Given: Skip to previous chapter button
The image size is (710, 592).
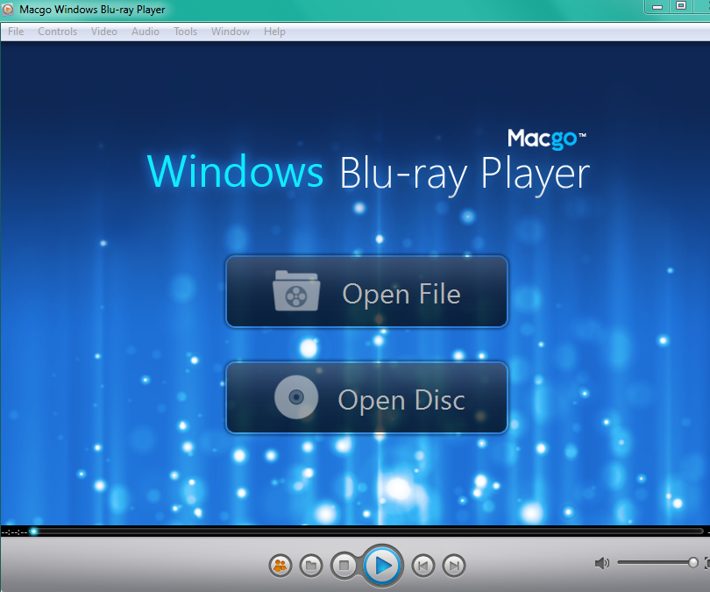Looking at the screenshot, I should click(422, 566).
